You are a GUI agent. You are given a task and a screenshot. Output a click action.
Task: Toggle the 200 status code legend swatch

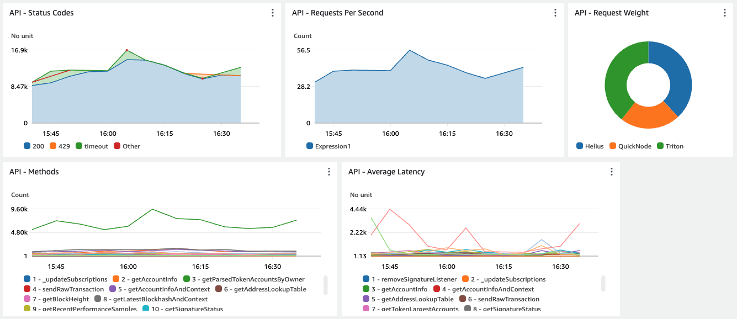[x=27, y=146]
